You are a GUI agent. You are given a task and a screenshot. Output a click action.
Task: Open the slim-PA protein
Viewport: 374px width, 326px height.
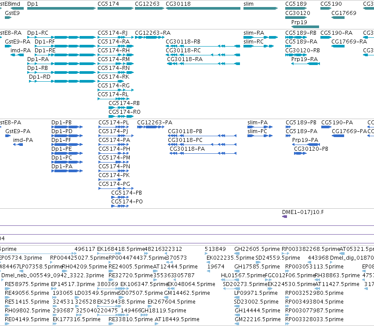260,127
